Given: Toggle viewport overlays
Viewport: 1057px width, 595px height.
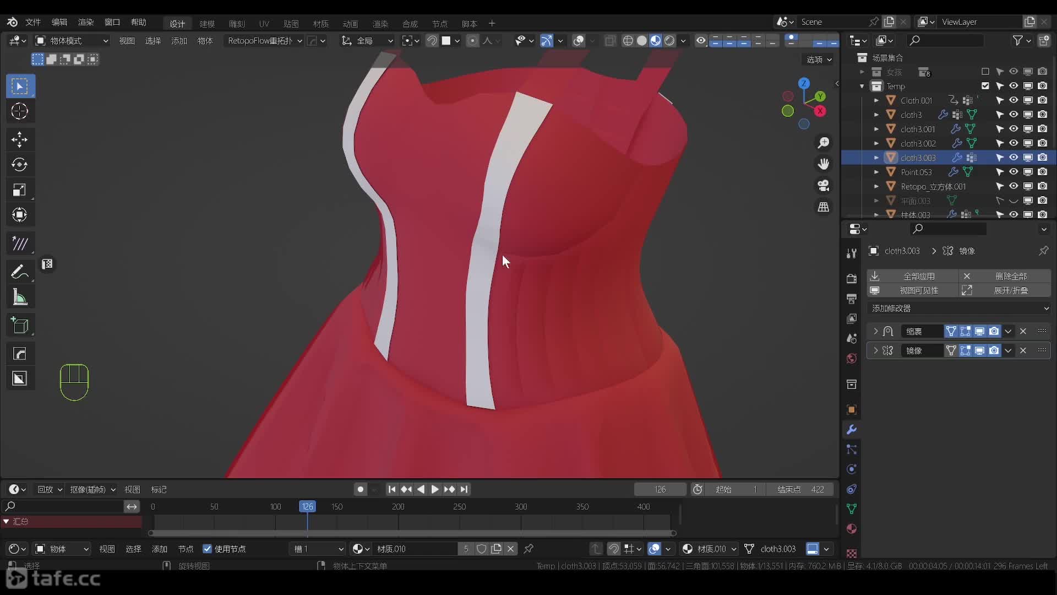Looking at the screenshot, I should click(579, 41).
